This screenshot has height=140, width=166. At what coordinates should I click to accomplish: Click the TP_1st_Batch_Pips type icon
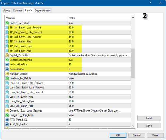(7, 41)
